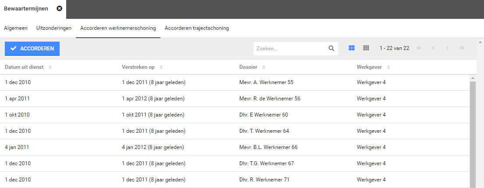Switch to large tile view
484x188 pixels.
click(352, 48)
